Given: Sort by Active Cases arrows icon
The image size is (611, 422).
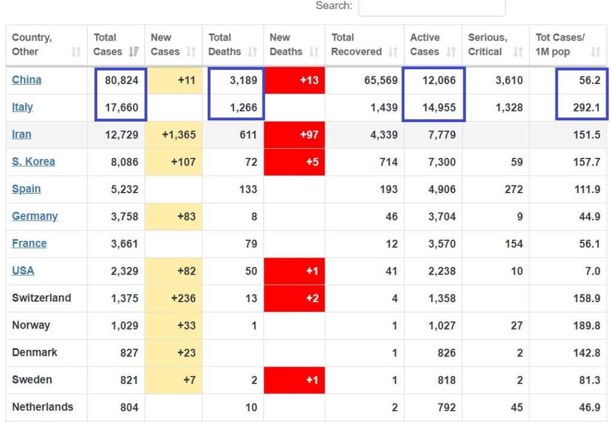Looking at the screenshot, I should coord(451,52).
